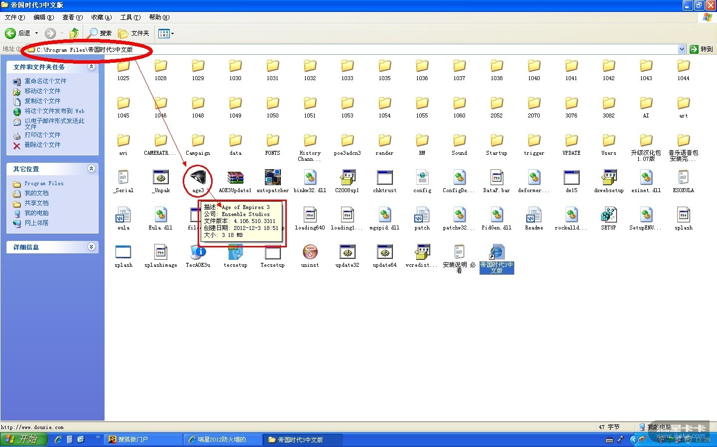Image resolution: width=717 pixels, height=447 pixels.
Task: Select the tecsetup file icon
Action: click(x=235, y=252)
